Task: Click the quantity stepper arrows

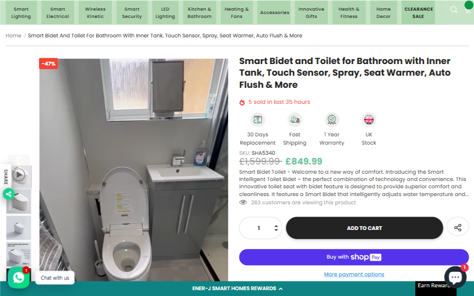Action: [276, 228]
